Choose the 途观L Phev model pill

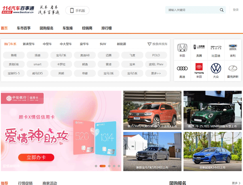(156, 64)
